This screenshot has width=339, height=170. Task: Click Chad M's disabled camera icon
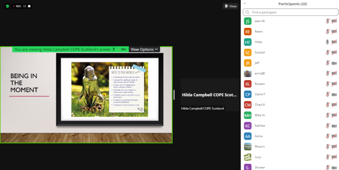(x=334, y=105)
